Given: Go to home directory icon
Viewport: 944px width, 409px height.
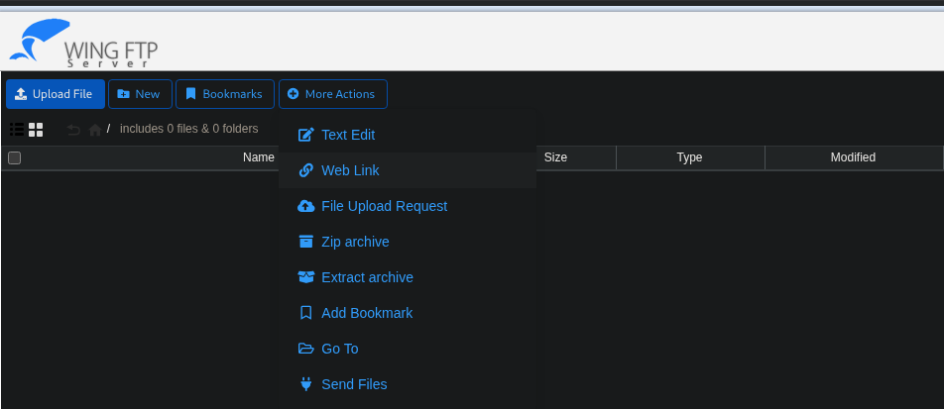Looking at the screenshot, I should click(x=94, y=130).
